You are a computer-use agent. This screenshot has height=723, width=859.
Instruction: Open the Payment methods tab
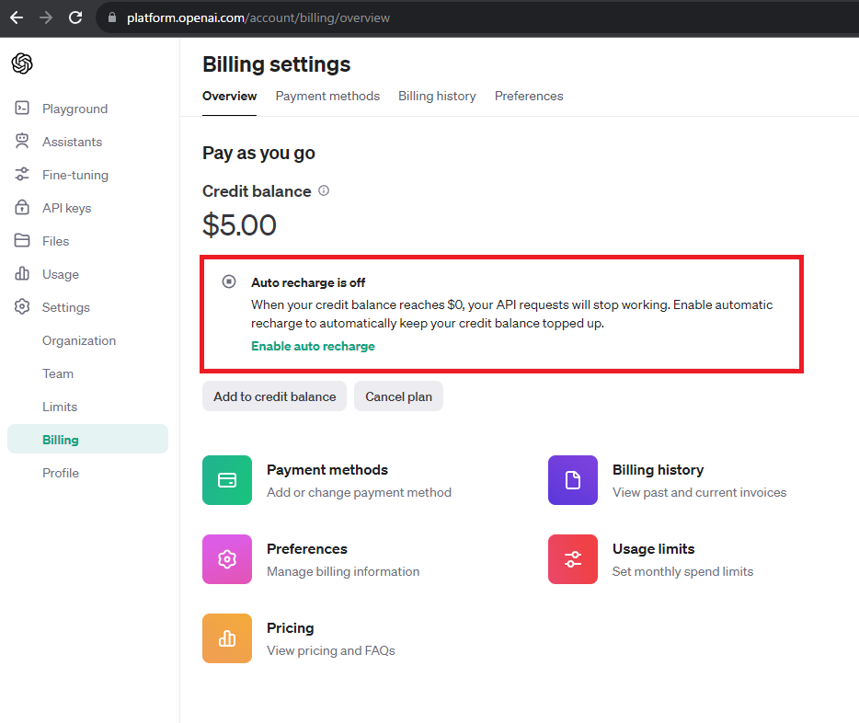tap(327, 96)
